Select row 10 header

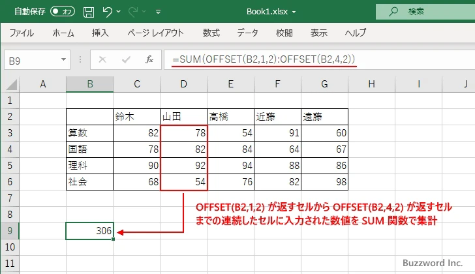point(10,247)
